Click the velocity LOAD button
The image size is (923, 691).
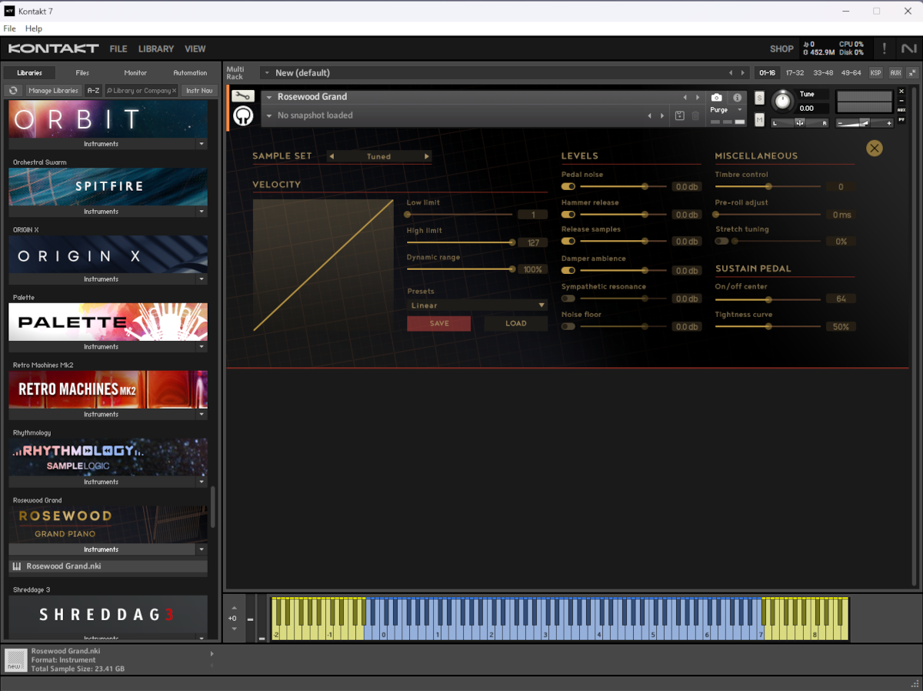point(516,324)
